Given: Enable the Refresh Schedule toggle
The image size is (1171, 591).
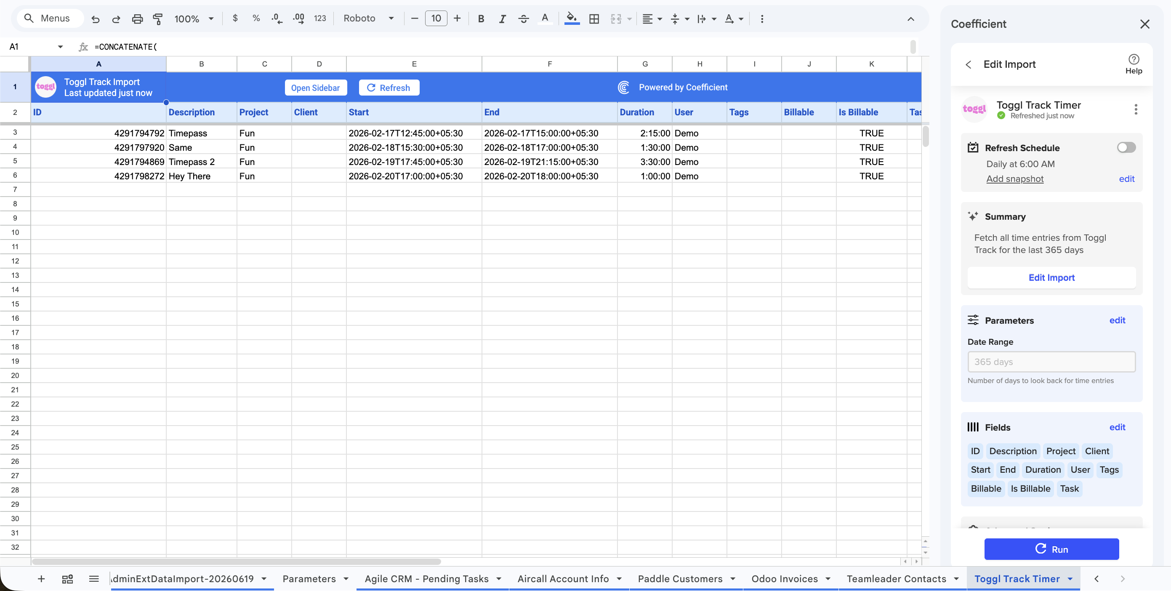Looking at the screenshot, I should coord(1126,147).
